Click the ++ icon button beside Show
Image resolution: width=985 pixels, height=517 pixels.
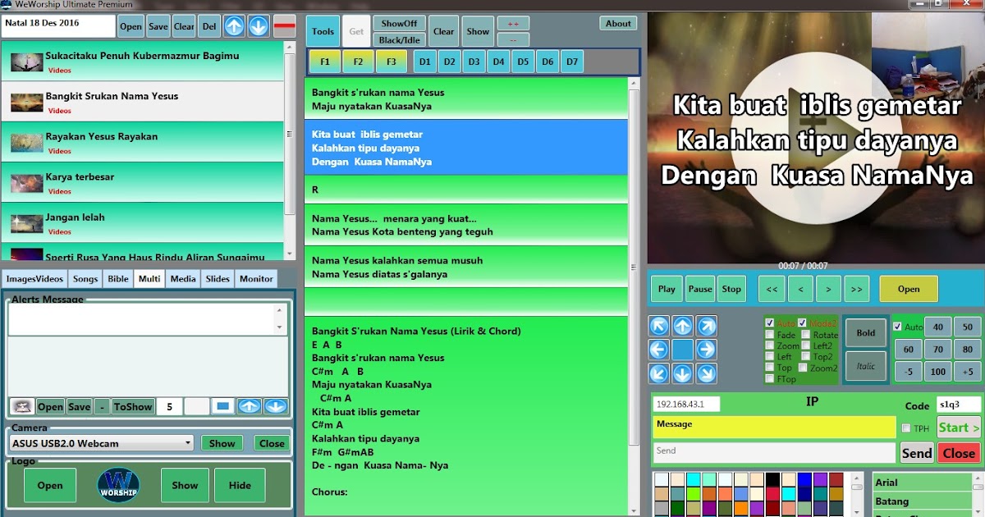coord(513,23)
